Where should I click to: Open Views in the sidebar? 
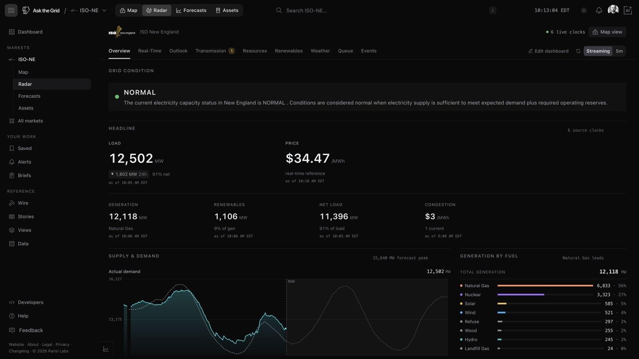point(49,230)
